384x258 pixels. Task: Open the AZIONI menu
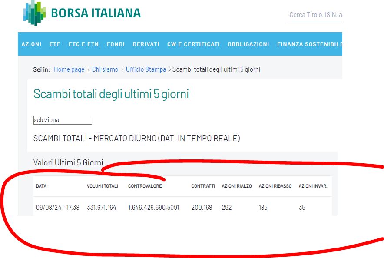pos(31,44)
